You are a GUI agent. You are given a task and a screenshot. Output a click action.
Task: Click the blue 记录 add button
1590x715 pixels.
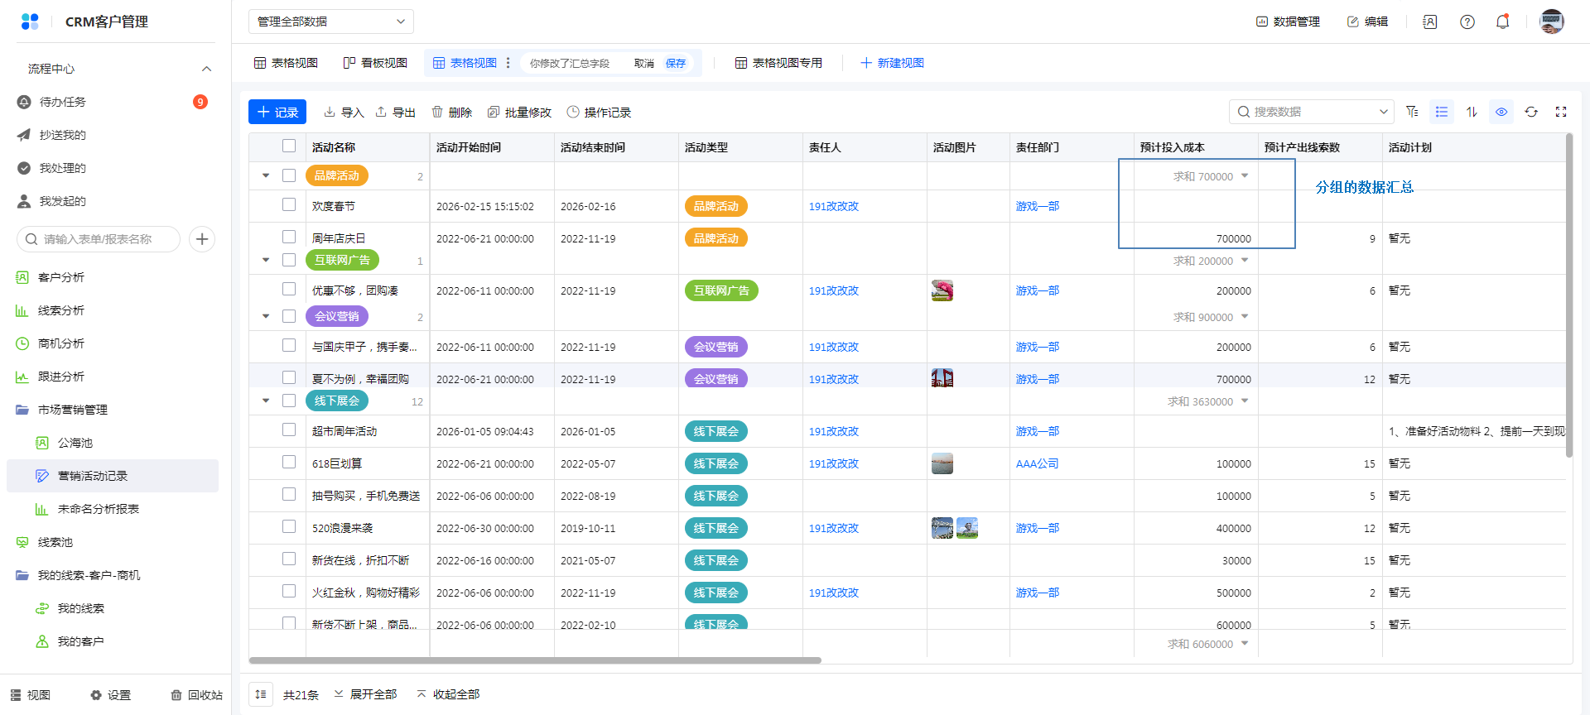point(277,112)
